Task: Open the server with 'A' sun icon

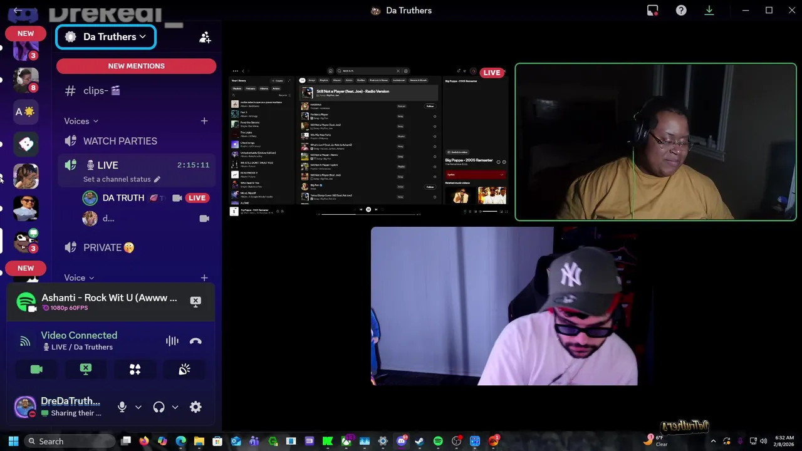Action: (x=26, y=111)
